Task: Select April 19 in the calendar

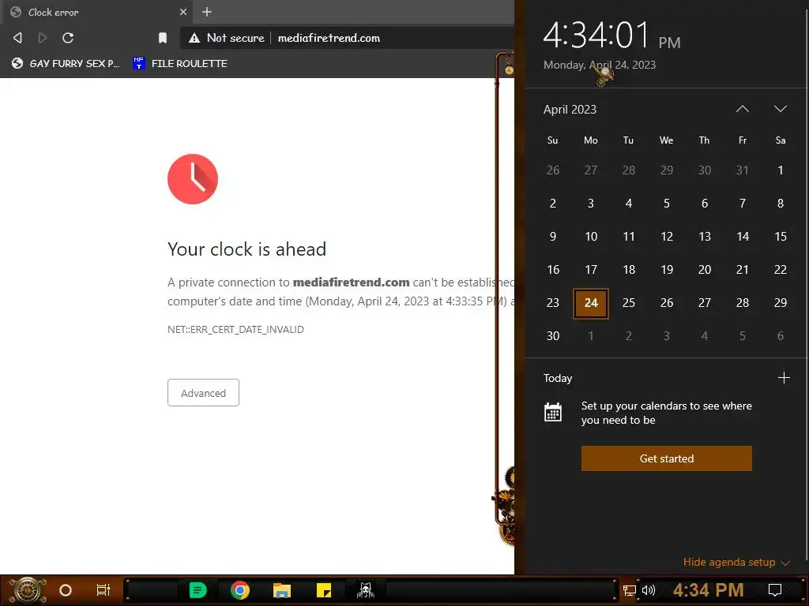Action: [667, 270]
